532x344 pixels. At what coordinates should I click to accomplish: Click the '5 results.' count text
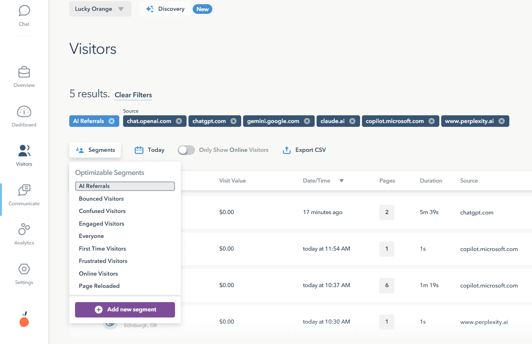point(90,94)
